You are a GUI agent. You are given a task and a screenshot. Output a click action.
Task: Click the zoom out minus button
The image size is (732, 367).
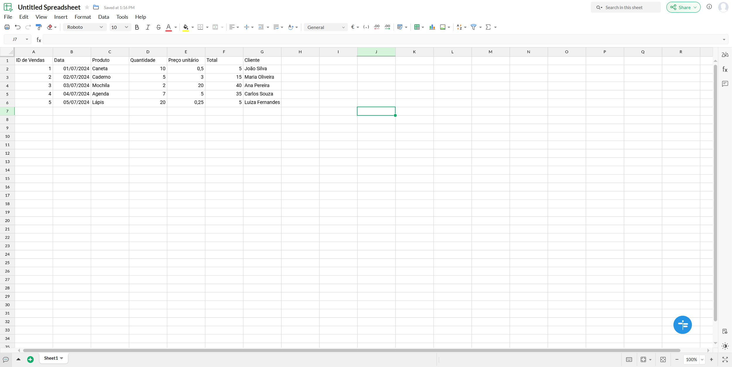[x=677, y=359]
